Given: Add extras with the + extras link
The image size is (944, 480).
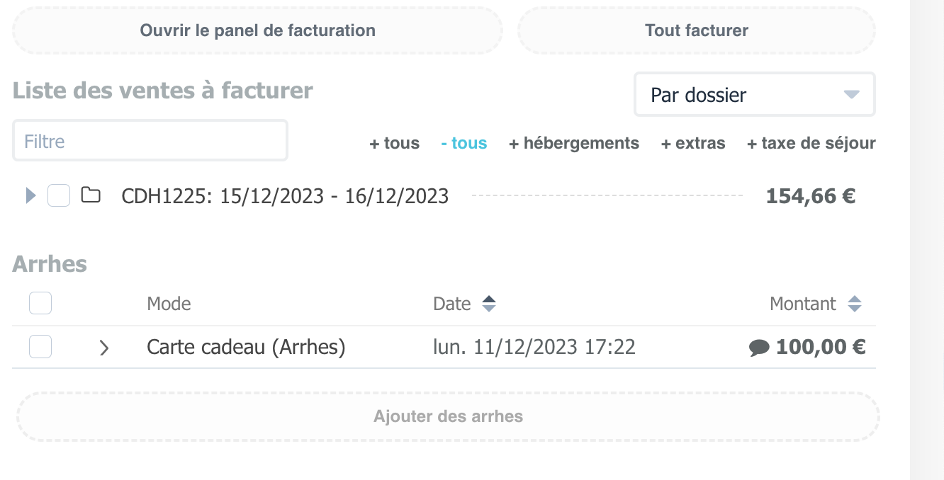Looking at the screenshot, I should (693, 144).
